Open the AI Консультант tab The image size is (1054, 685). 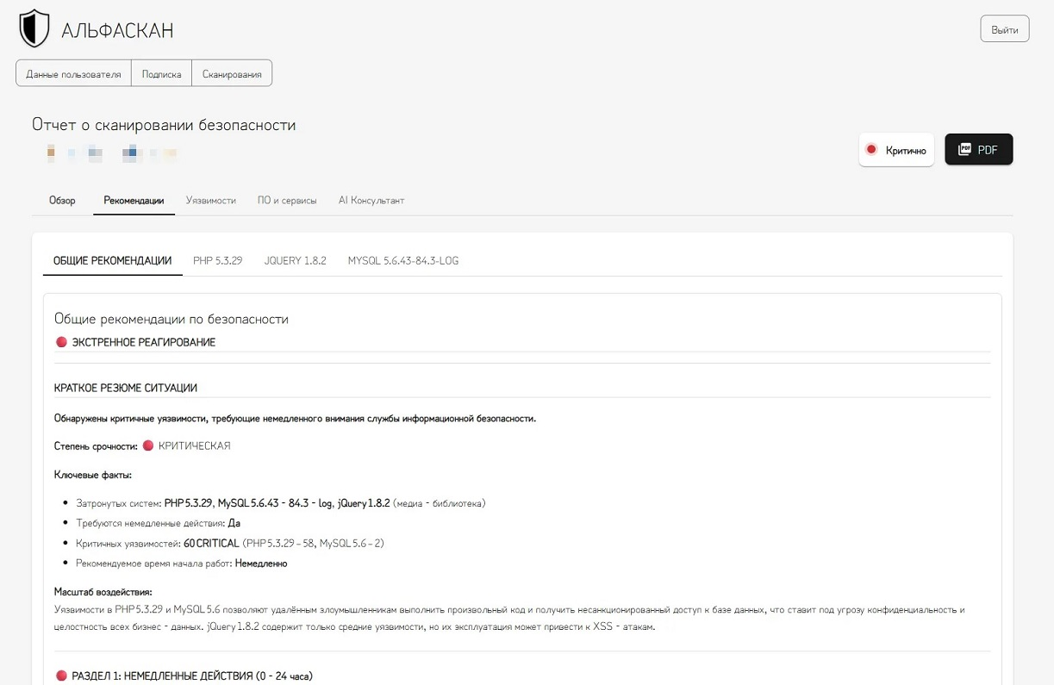tap(371, 200)
